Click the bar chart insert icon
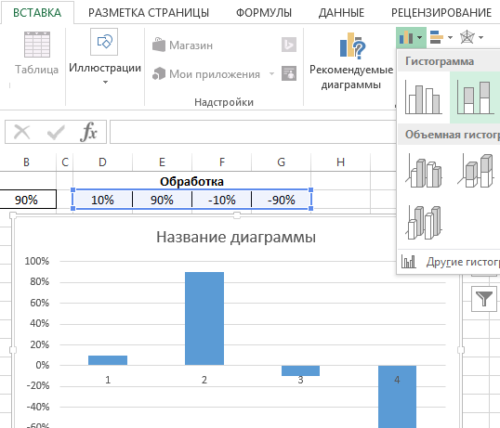The image size is (500, 428). pyautogui.click(x=437, y=37)
